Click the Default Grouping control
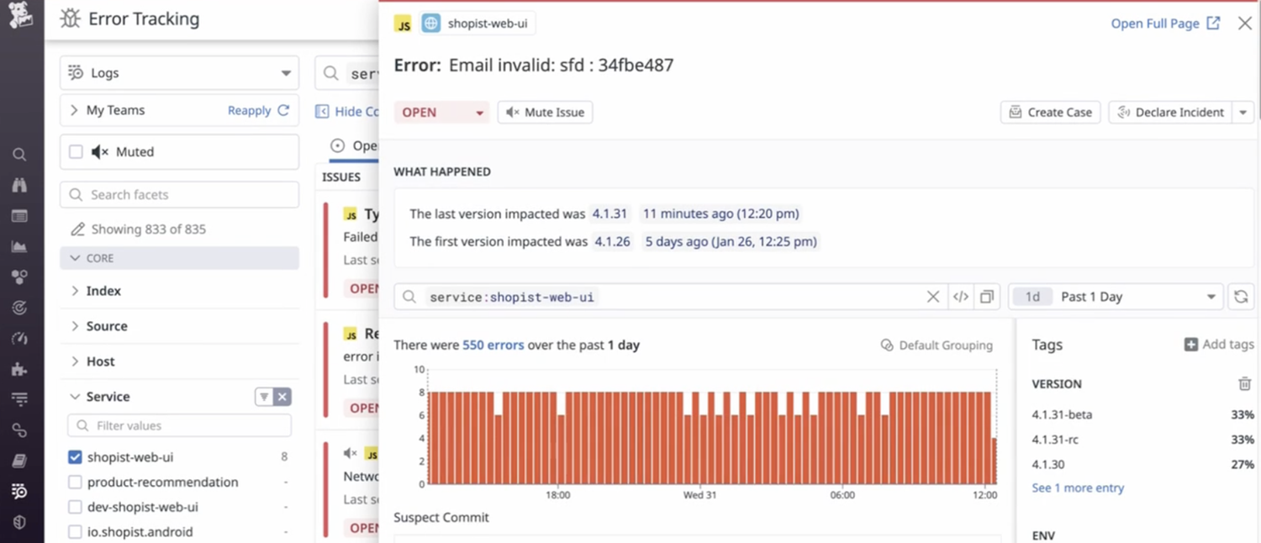 (x=937, y=345)
